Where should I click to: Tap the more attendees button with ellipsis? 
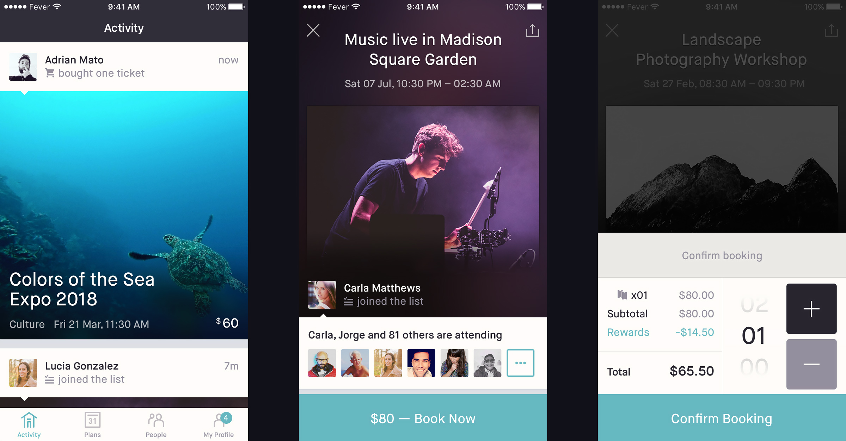coord(519,363)
